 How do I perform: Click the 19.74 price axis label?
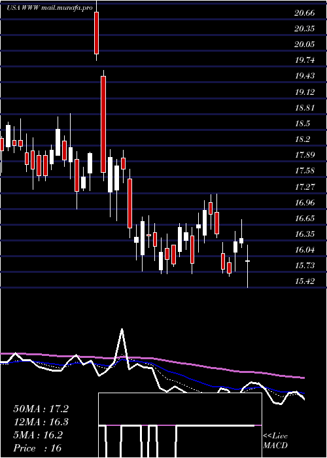[x=305, y=60]
